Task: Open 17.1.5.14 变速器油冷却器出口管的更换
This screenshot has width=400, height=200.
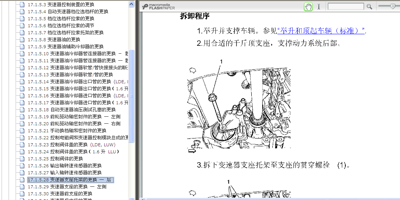Action: pos(78,82)
